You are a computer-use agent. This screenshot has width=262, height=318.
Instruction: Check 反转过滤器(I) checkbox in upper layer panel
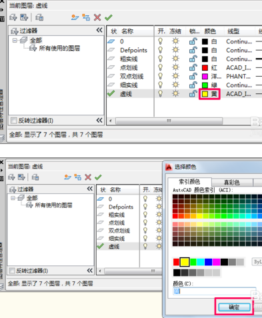pyautogui.click(x=14, y=121)
